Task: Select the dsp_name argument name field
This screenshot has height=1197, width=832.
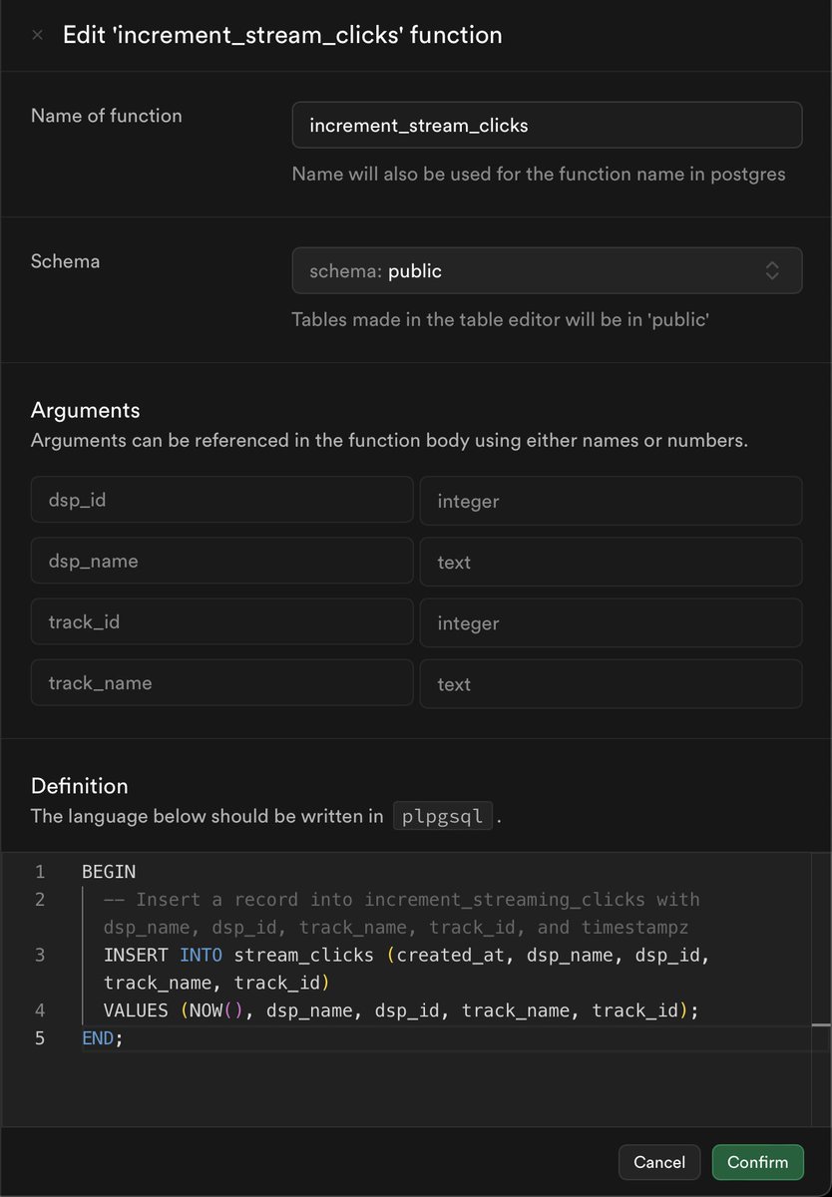Action: (x=221, y=561)
